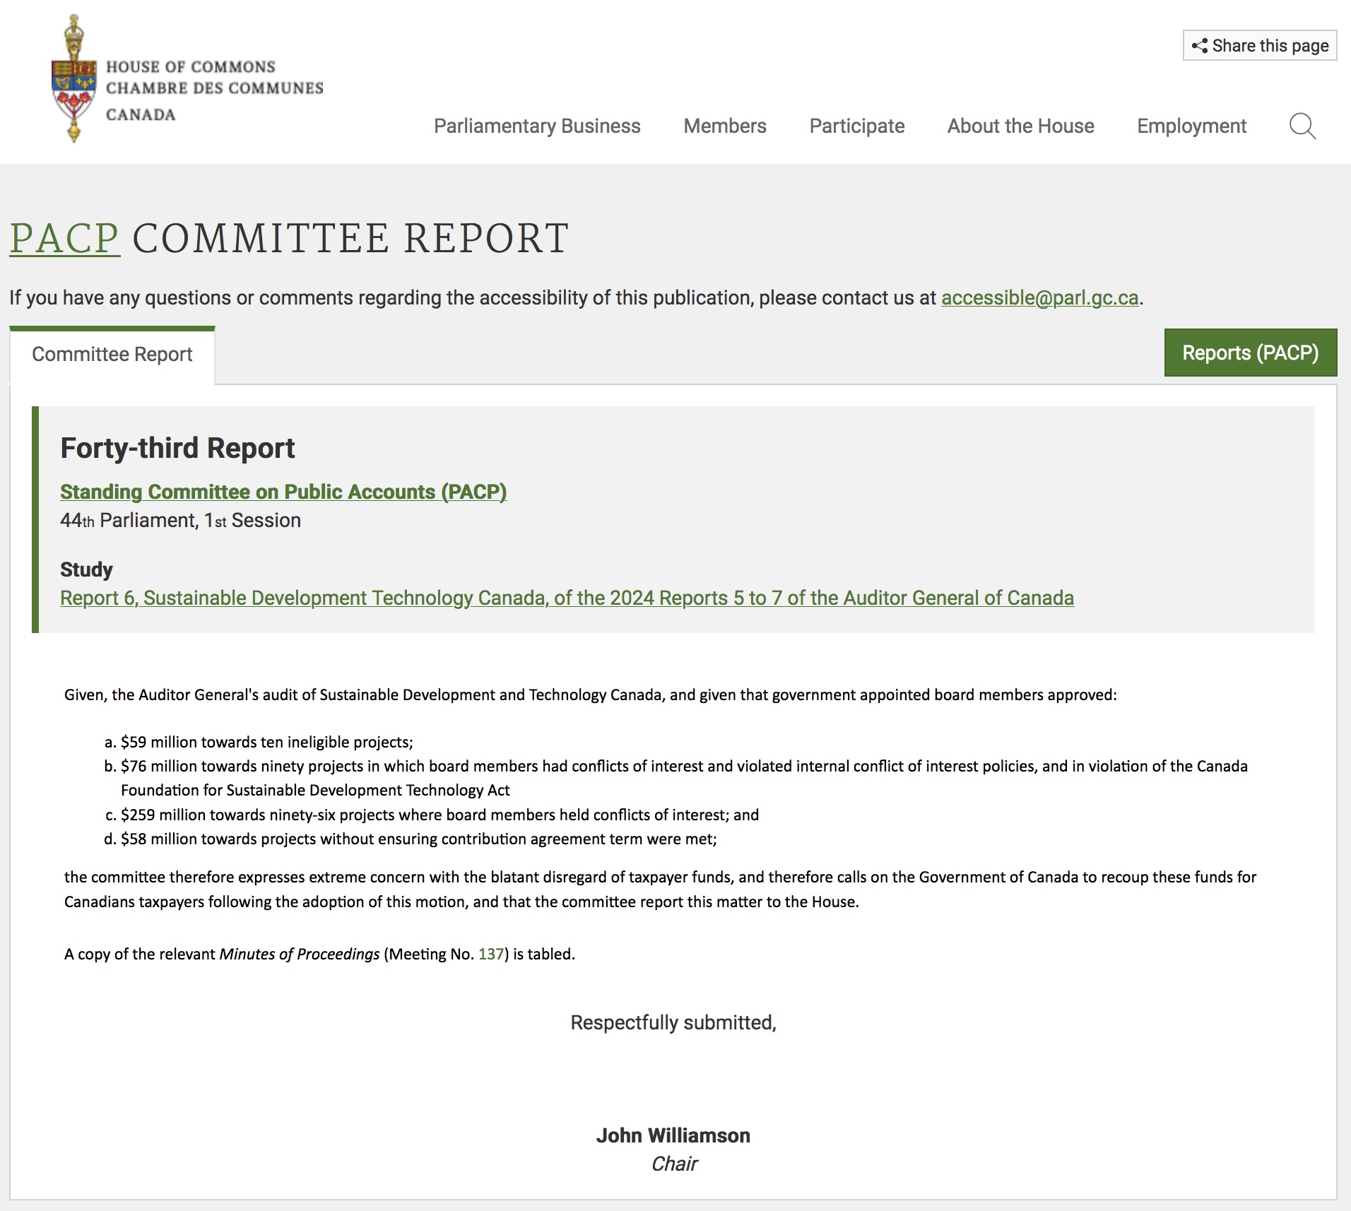Image resolution: width=1351 pixels, height=1211 pixels.
Task: Click the Share this page button
Action: [1260, 45]
